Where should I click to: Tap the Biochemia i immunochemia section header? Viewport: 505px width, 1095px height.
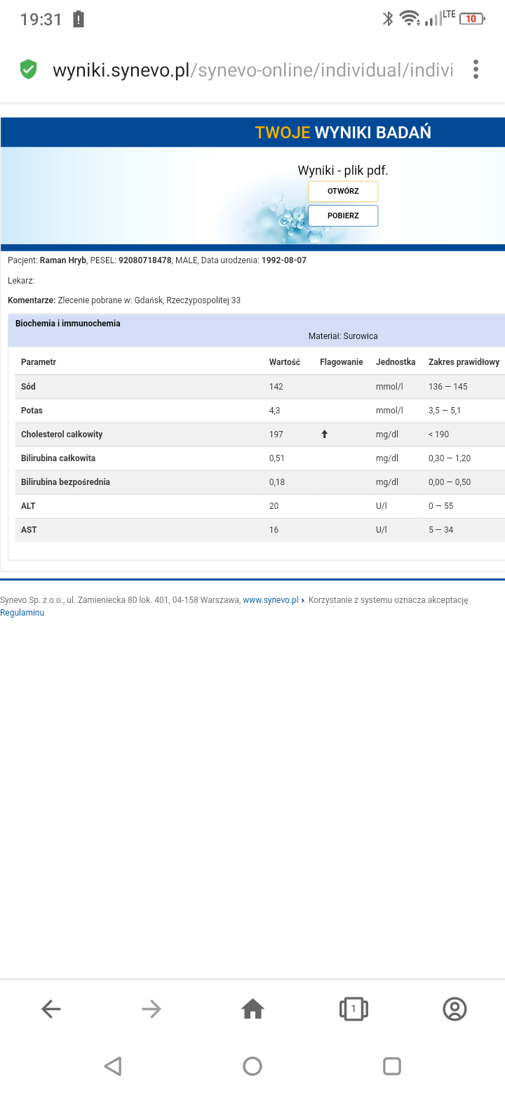[68, 324]
